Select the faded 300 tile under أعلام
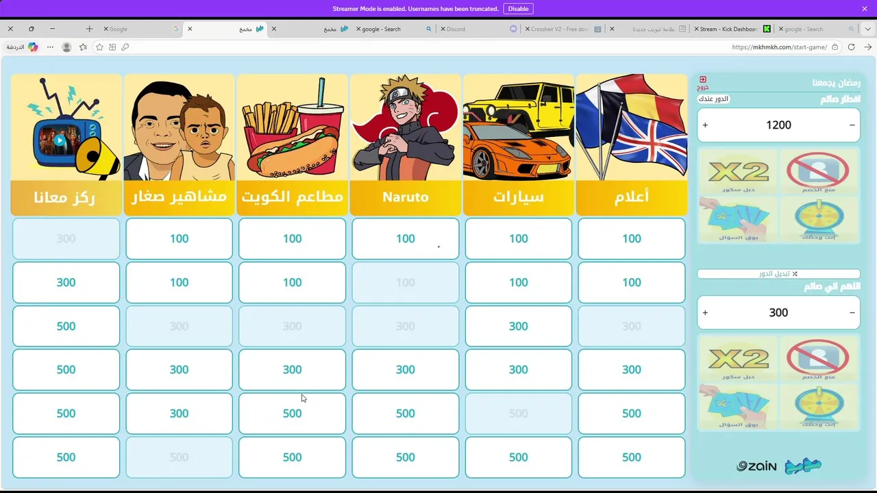The image size is (877, 493). (x=631, y=327)
